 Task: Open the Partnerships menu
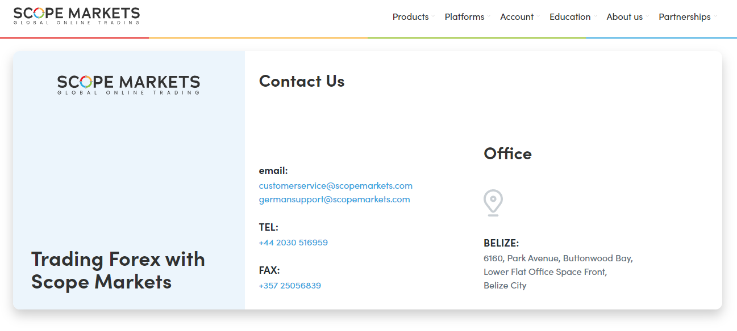click(x=685, y=17)
